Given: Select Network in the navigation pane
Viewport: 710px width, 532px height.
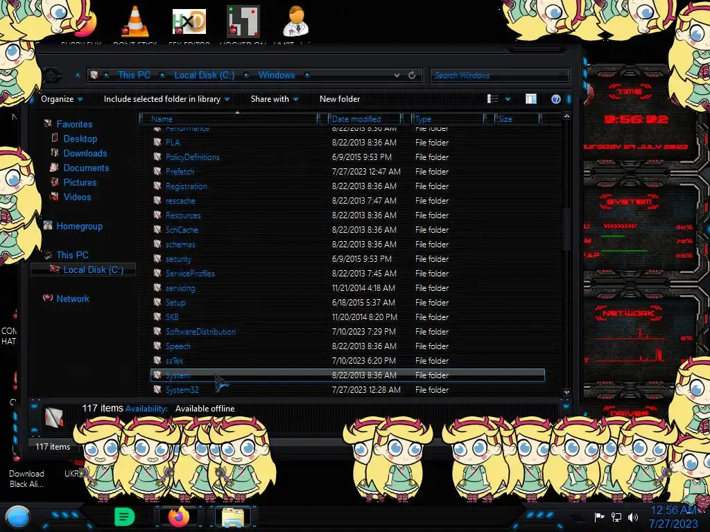Looking at the screenshot, I should [x=72, y=299].
